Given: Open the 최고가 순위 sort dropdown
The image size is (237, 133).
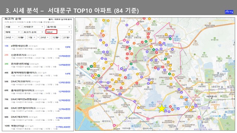Looking at the screenshot, I should point(33,32).
